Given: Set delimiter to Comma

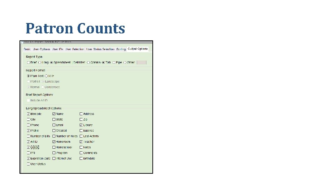Looking at the screenshot, I should coord(88,62).
